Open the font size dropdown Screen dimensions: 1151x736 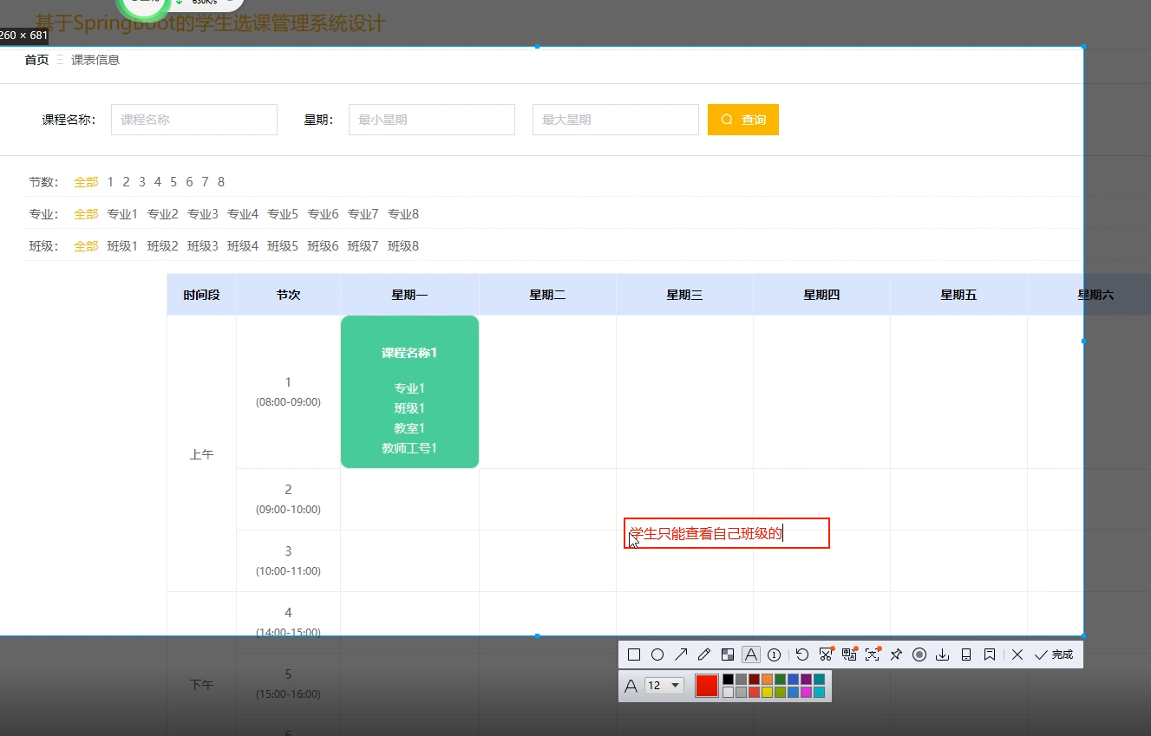tap(664, 685)
